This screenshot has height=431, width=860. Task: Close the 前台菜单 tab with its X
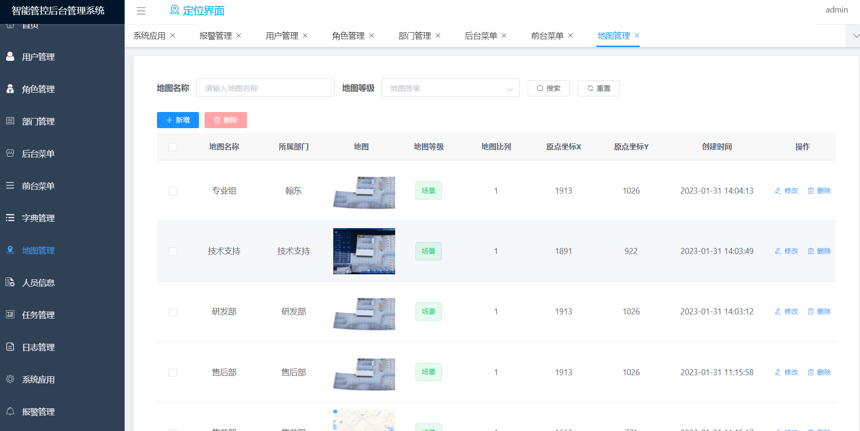pos(571,35)
